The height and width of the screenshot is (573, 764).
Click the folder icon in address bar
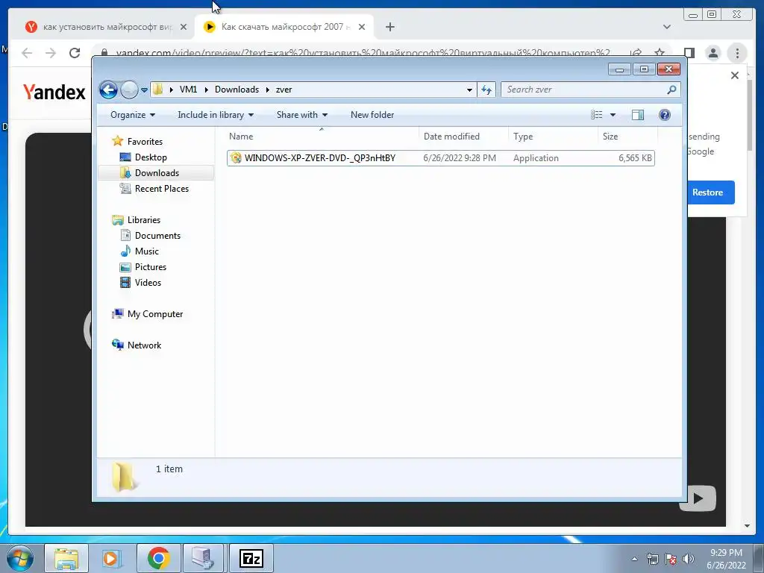click(158, 90)
